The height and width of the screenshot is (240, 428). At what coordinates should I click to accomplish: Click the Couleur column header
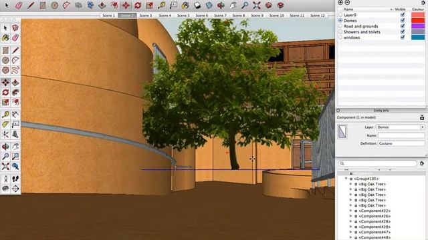(418, 9)
